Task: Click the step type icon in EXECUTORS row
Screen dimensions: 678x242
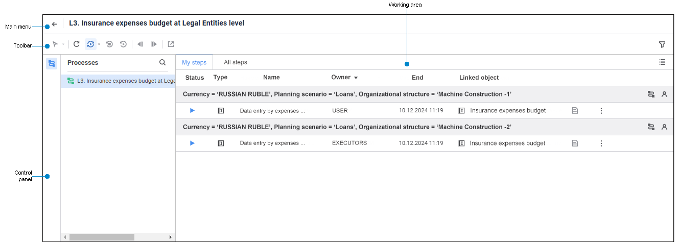Action: (221, 143)
